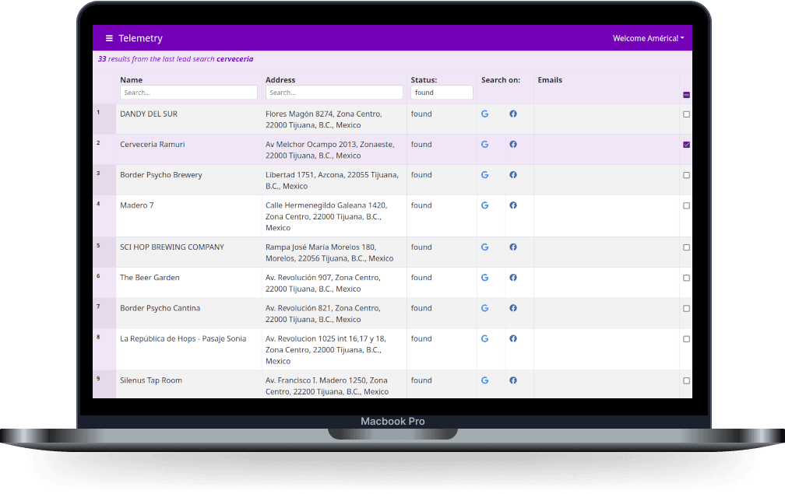
Task: Open the Cerveceria Ramuri name entry
Action: tap(153, 145)
